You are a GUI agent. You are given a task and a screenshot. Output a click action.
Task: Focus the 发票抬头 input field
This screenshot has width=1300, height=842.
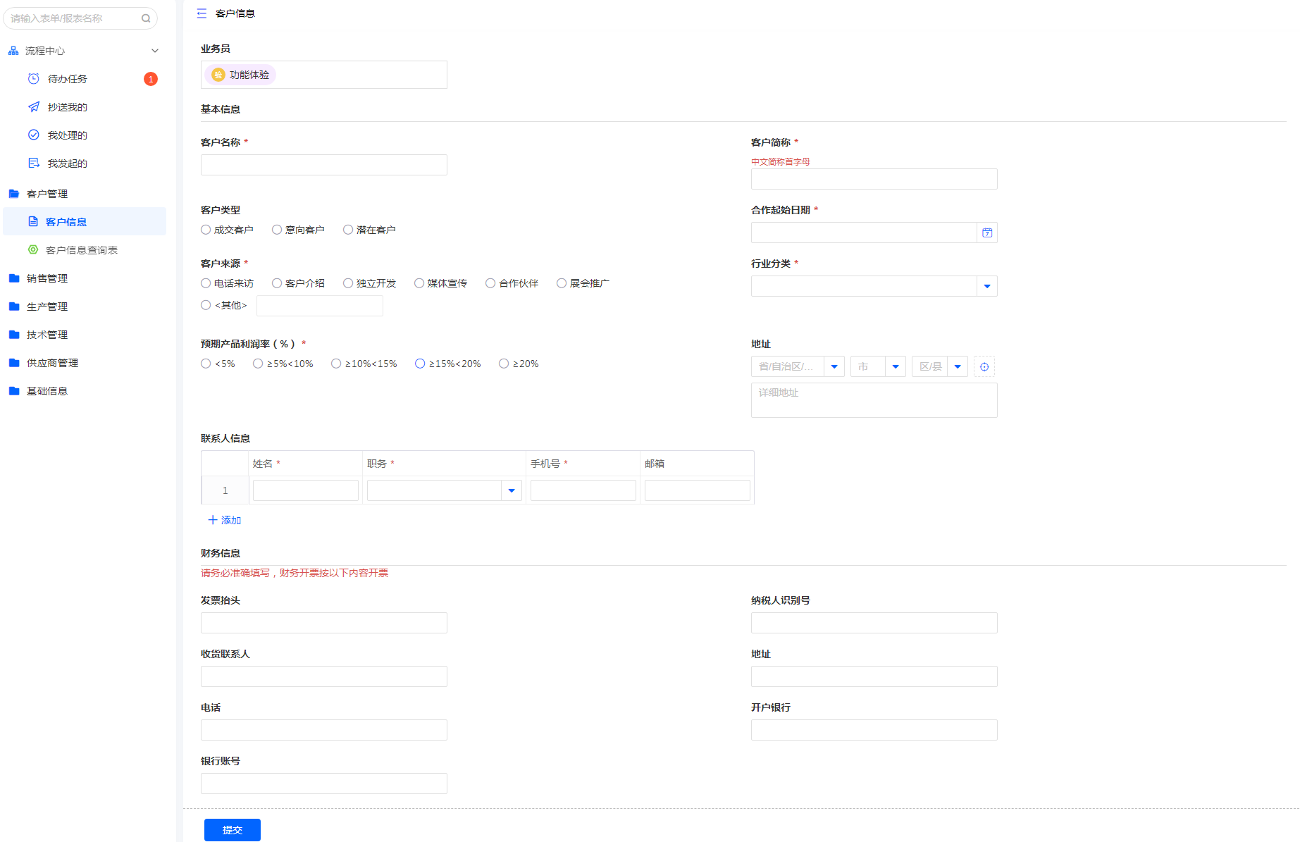[x=324, y=623]
